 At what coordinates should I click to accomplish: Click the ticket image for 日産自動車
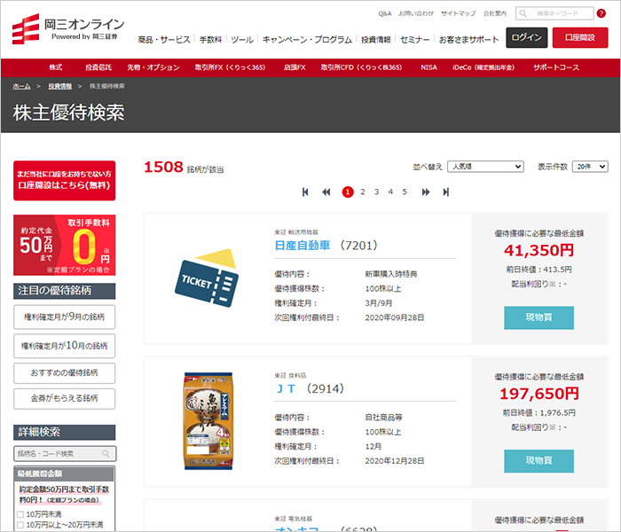[207, 278]
